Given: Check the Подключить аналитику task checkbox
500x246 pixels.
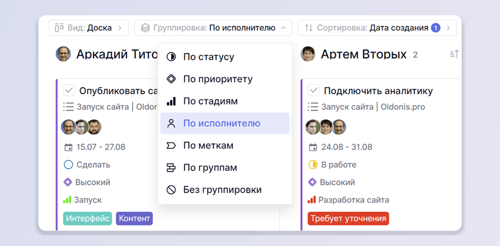Looking at the screenshot, I should click(x=314, y=90).
